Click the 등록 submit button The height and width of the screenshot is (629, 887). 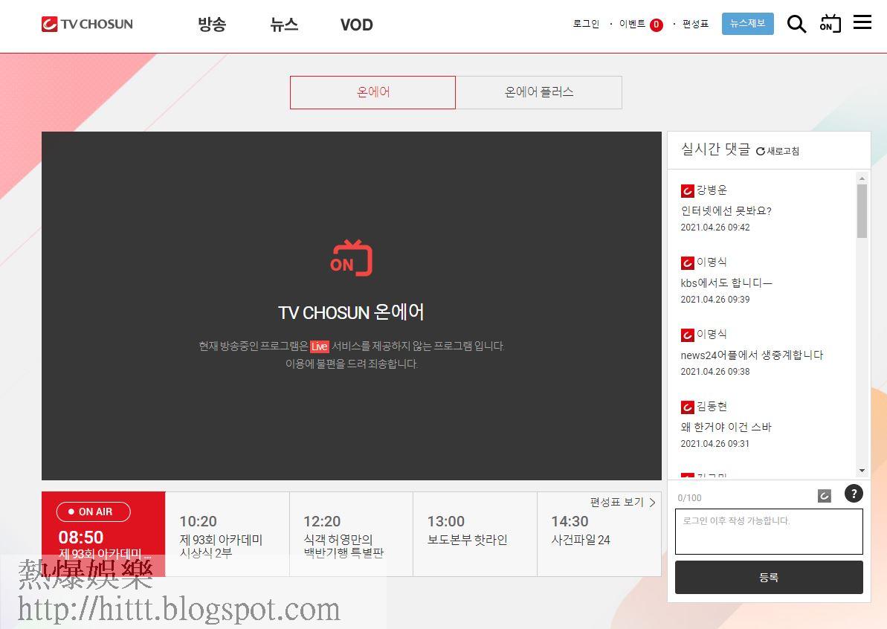pos(769,577)
